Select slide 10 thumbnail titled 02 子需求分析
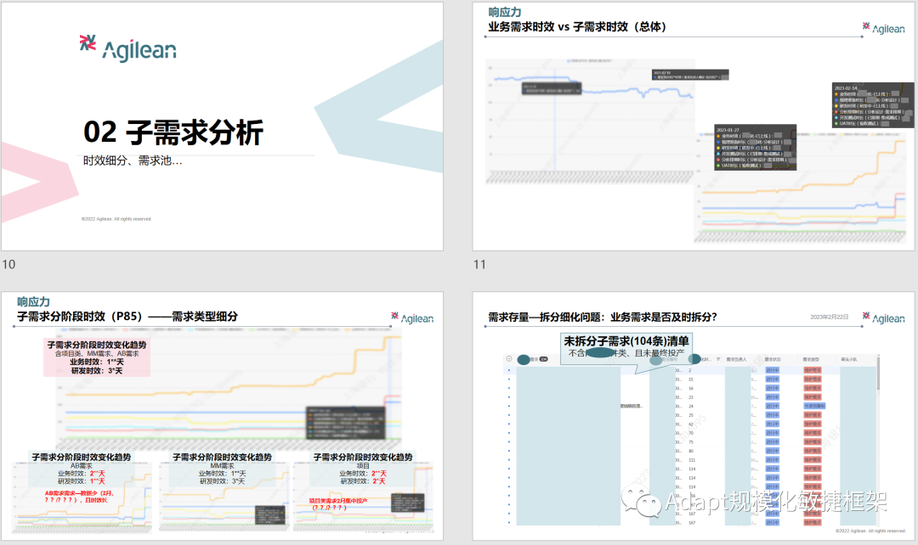The image size is (918, 545). point(222,126)
